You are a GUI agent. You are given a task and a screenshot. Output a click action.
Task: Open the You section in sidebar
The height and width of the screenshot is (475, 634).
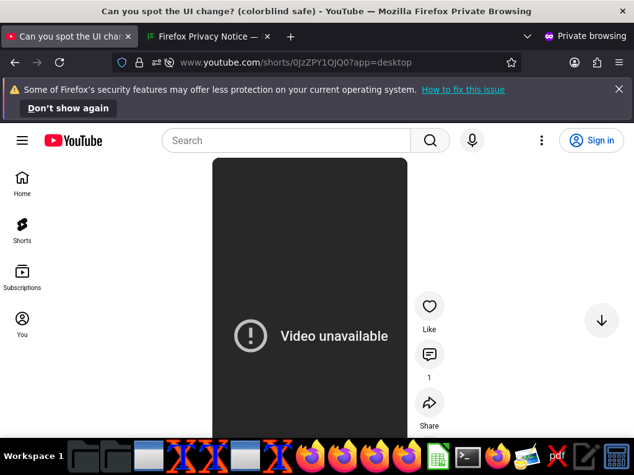(22, 325)
